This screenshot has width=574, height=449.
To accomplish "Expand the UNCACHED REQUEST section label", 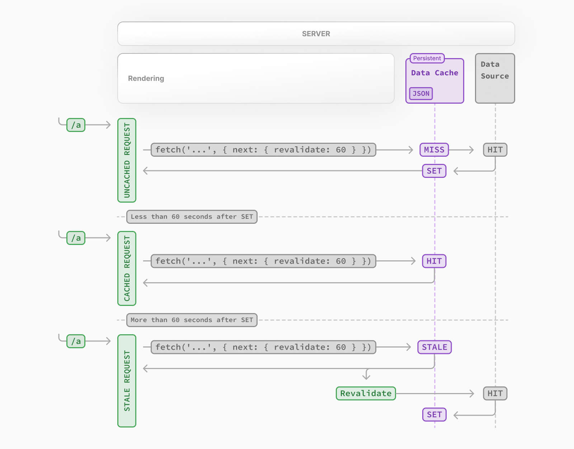I will click(x=126, y=160).
